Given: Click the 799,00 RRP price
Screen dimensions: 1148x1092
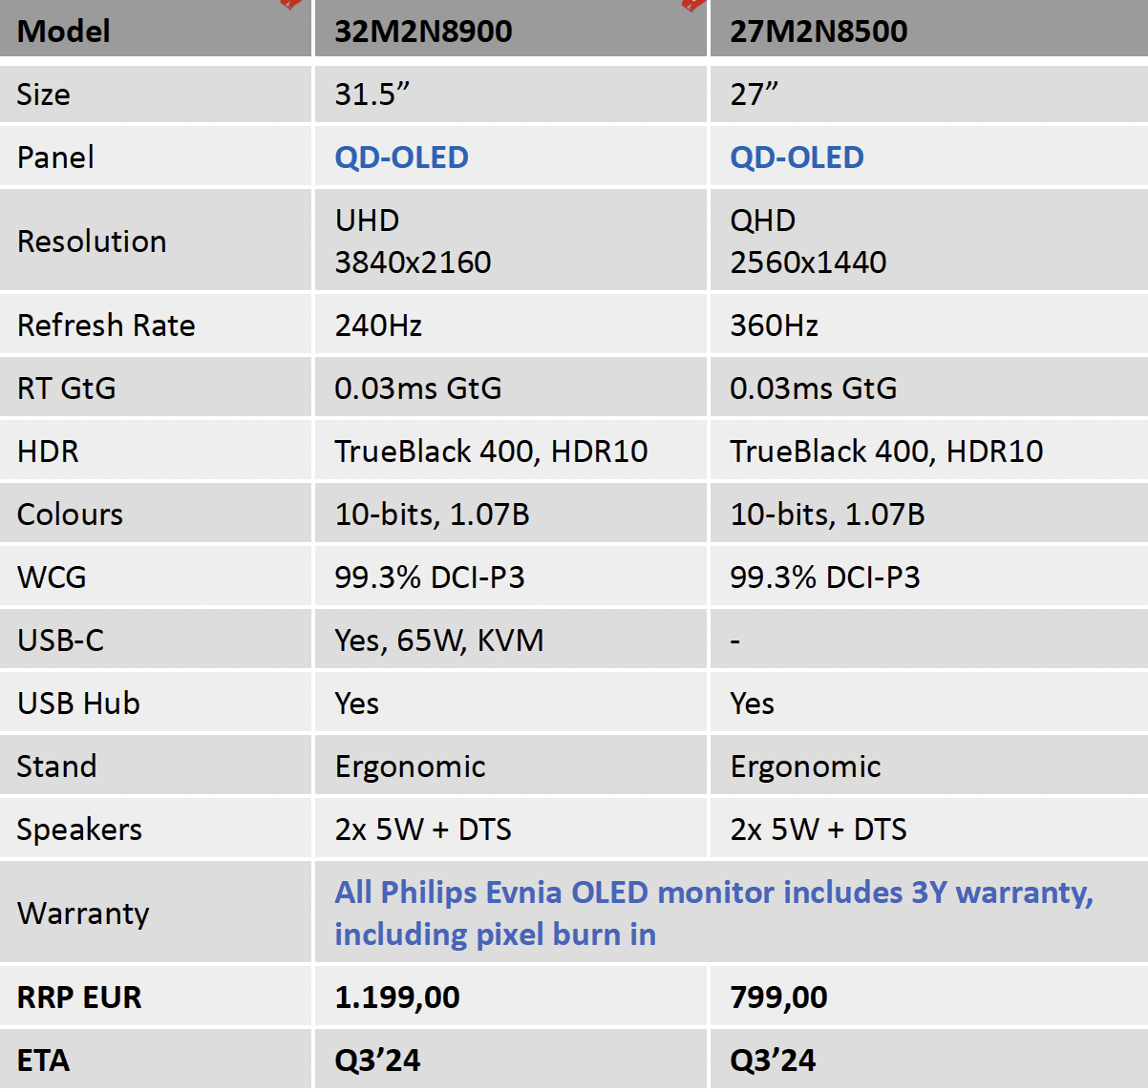Looking at the screenshot, I should pyautogui.click(x=778, y=997).
